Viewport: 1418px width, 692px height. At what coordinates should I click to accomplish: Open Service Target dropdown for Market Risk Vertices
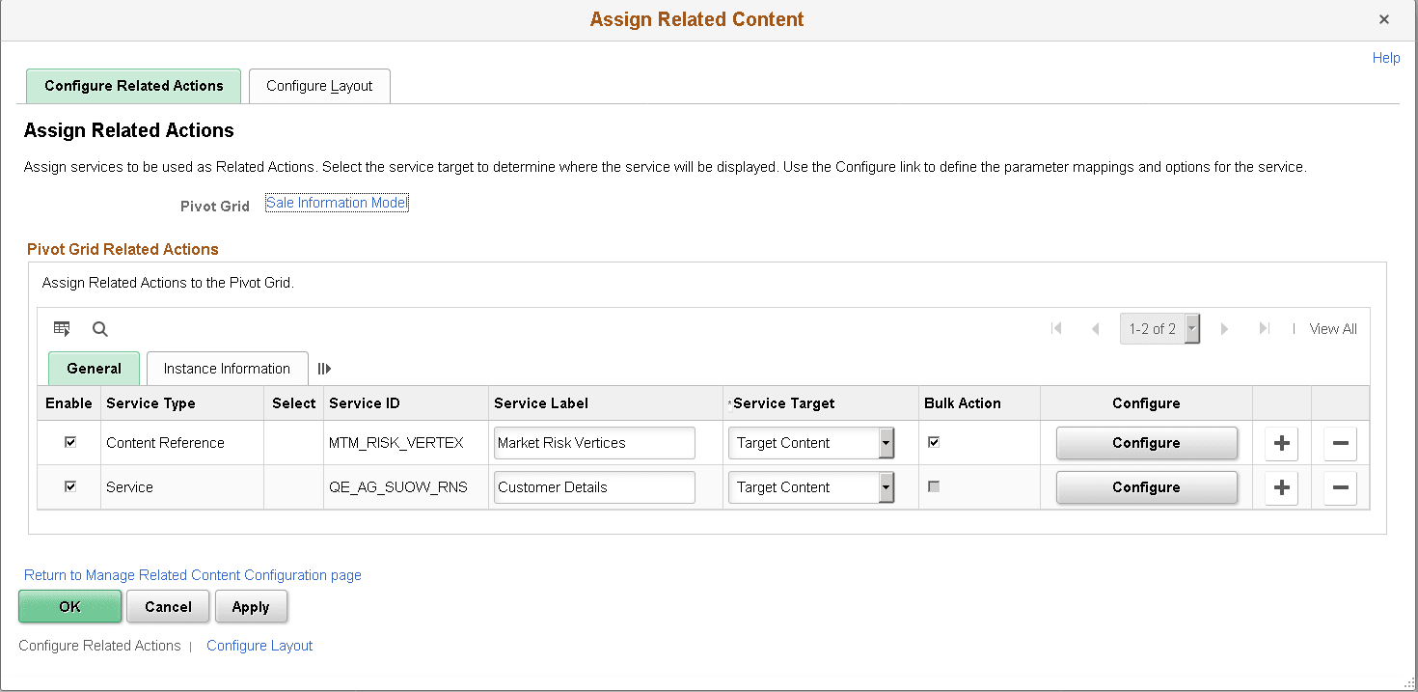885,443
